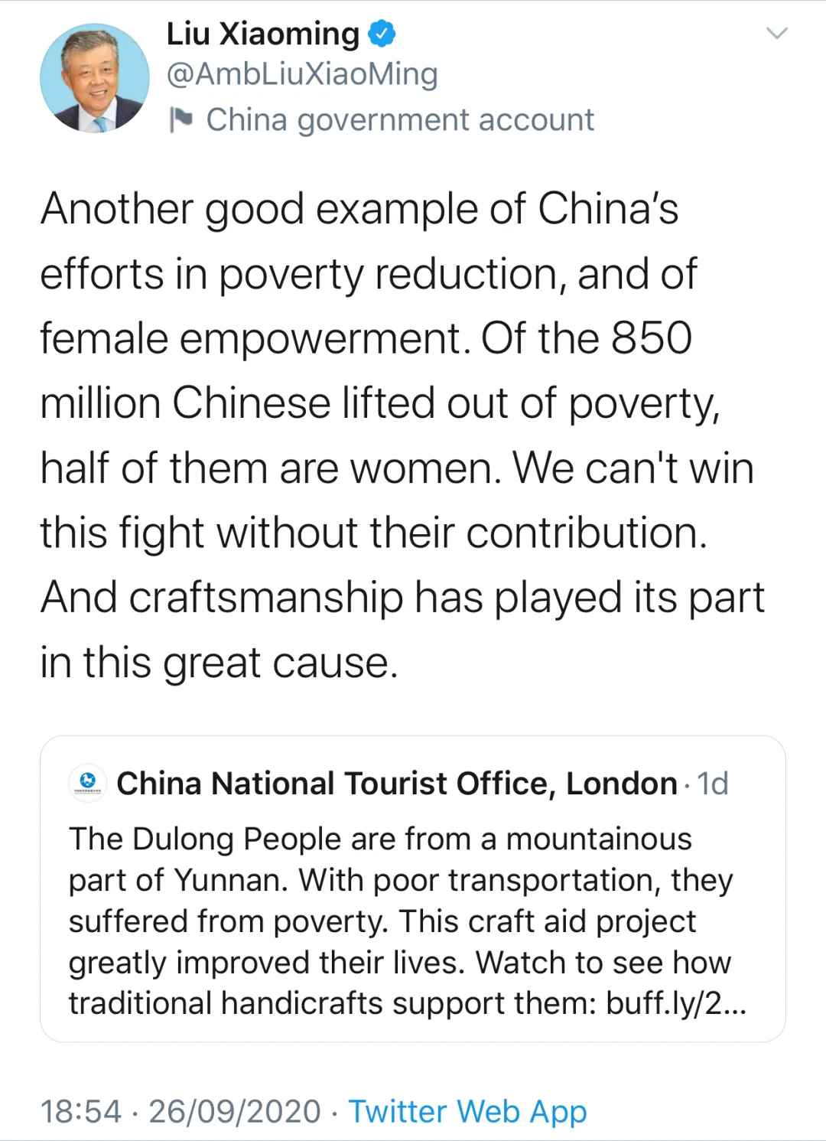Open the China government account label
Image resolution: width=826 pixels, height=1141 pixels.
pos(400,120)
